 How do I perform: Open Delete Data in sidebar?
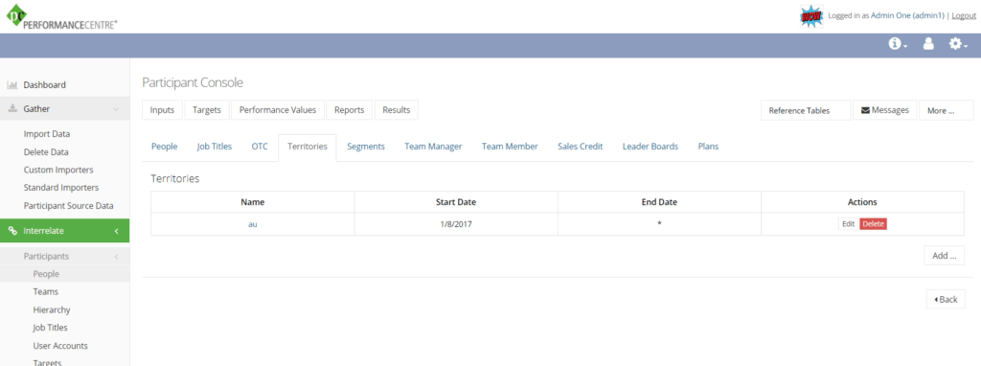pos(46,152)
